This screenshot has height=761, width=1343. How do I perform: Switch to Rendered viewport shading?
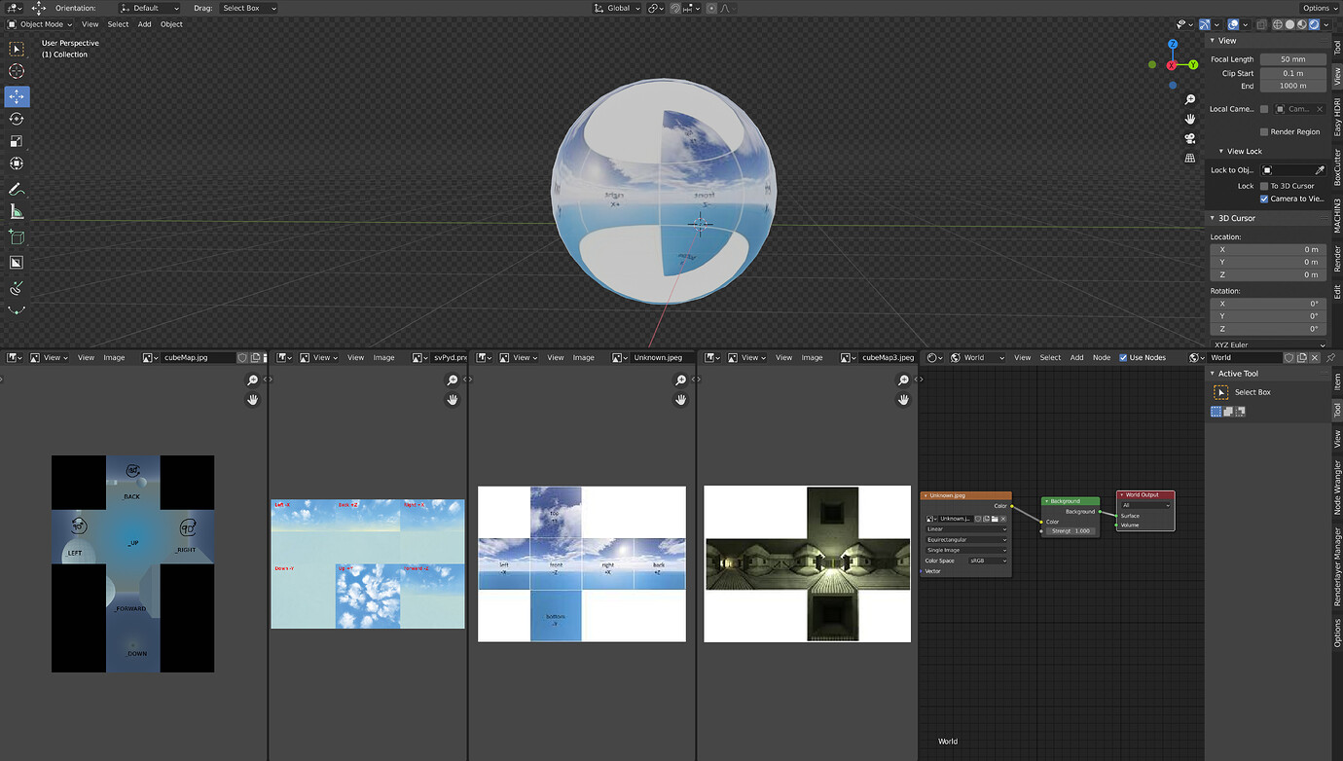pos(1314,24)
